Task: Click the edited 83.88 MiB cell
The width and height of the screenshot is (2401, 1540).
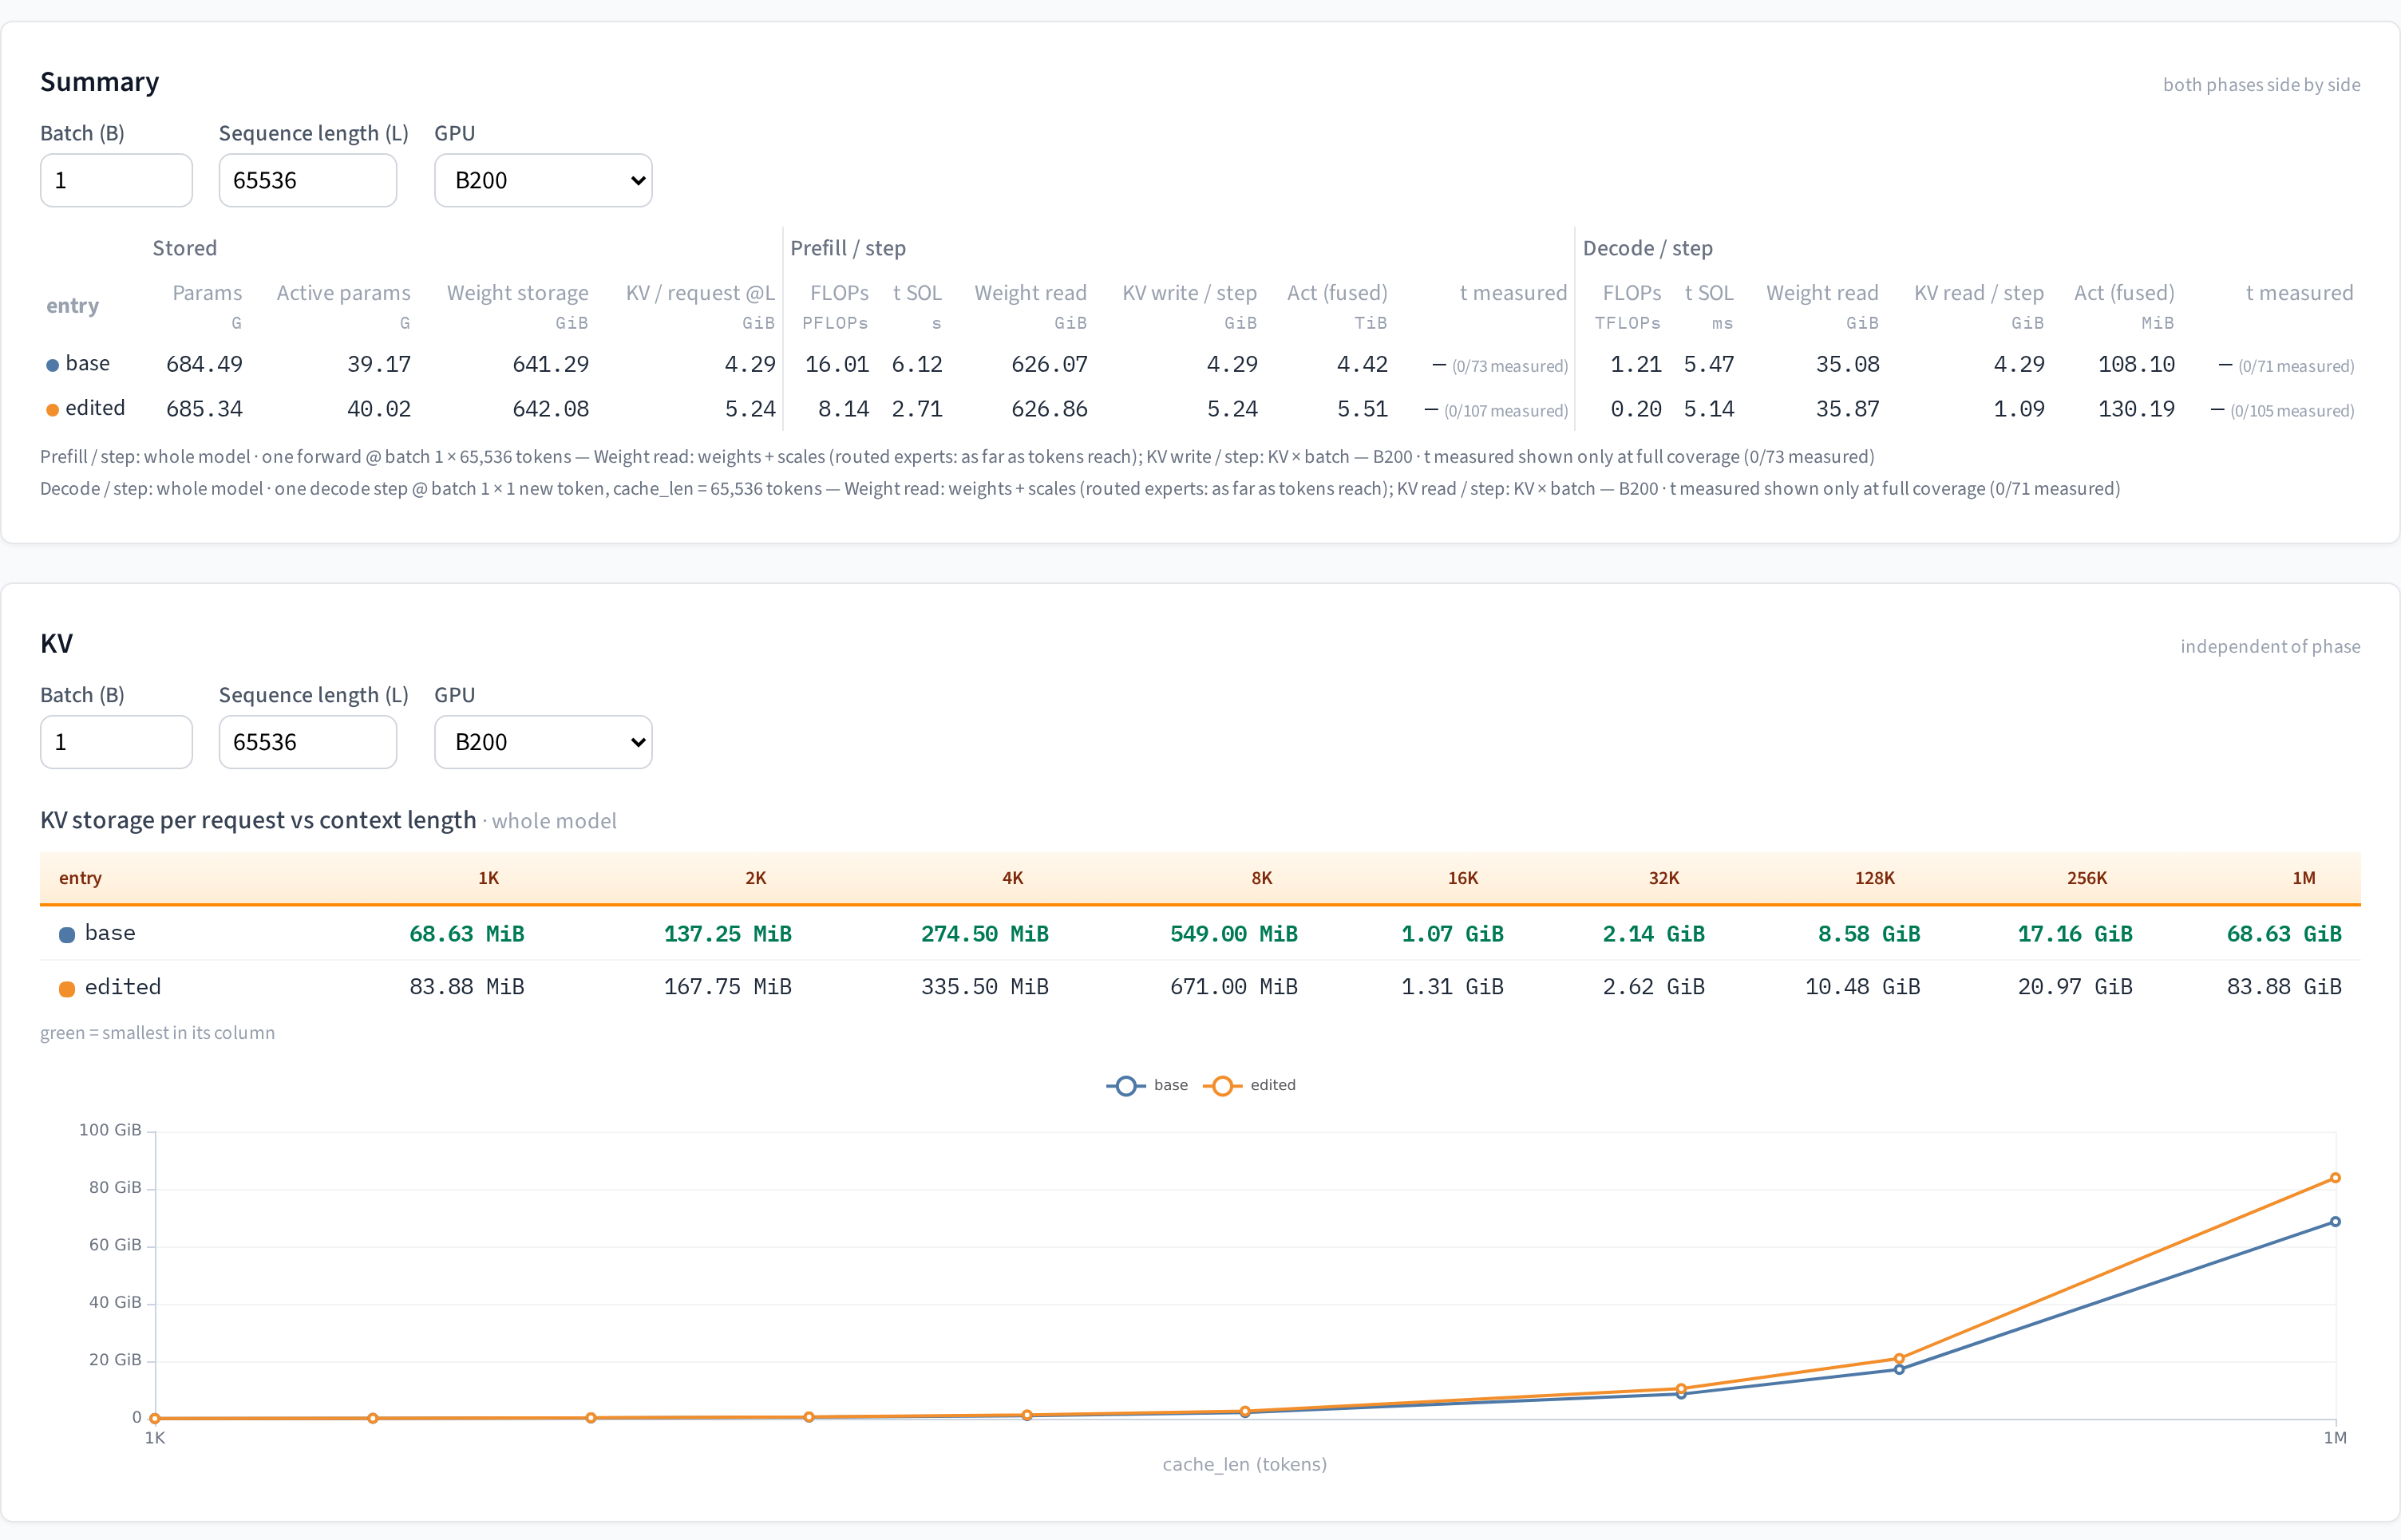Action: [x=467, y=987]
